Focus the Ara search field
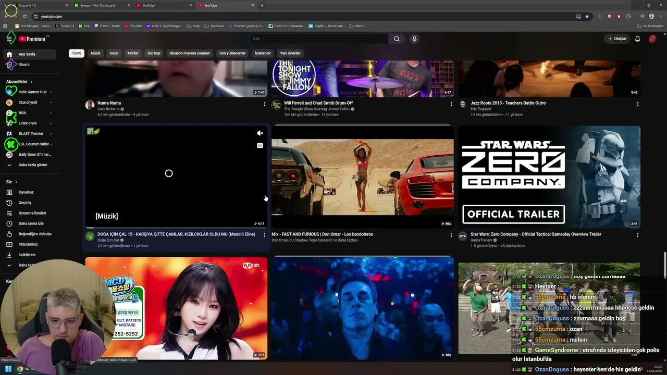 [x=319, y=39]
